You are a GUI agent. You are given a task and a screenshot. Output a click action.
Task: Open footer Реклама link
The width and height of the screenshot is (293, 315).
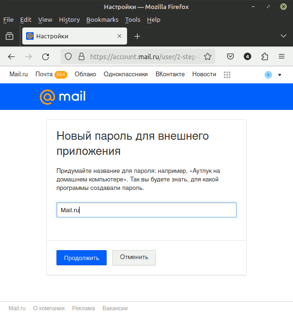83,308
